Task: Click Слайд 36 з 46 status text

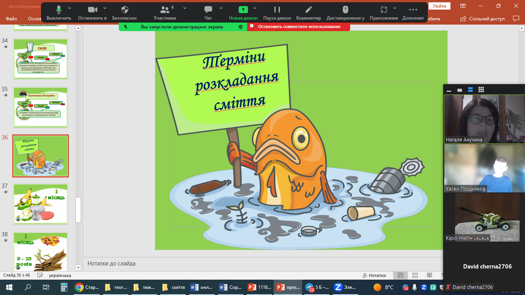Action: coord(17,275)
